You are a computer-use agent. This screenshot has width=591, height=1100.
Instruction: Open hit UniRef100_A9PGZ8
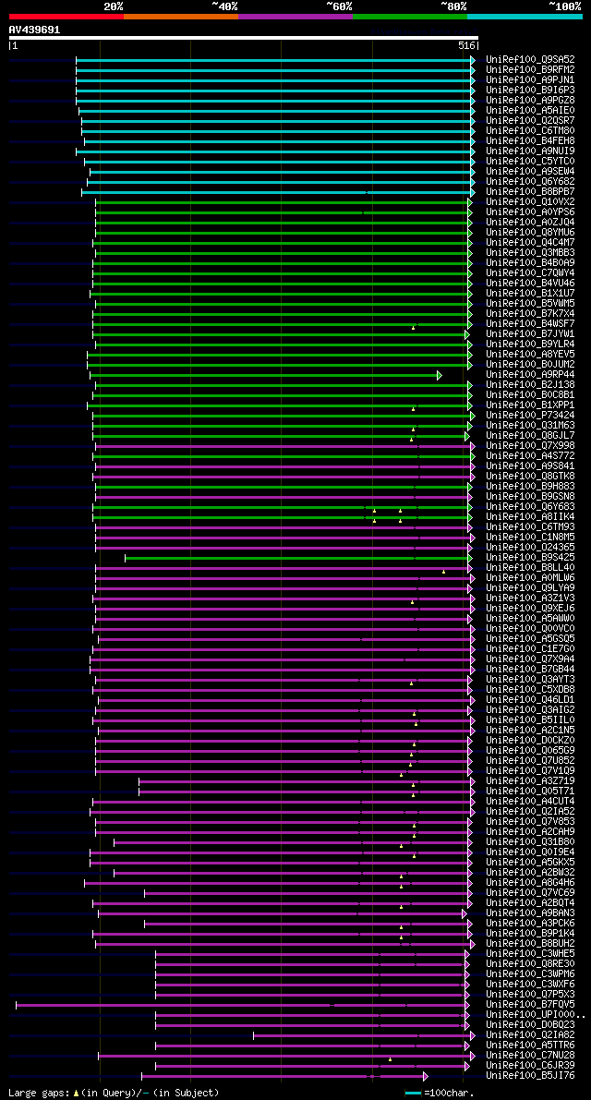point(530,101)
